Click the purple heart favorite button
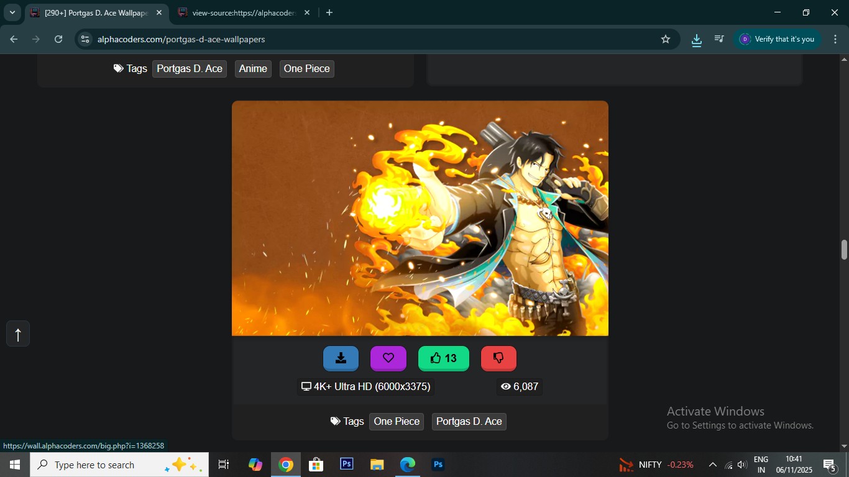 (388, 358)
